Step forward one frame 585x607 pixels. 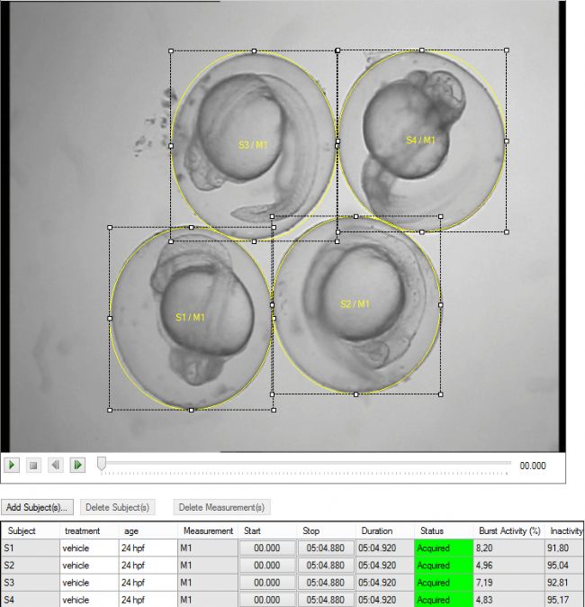pos(78,465)
